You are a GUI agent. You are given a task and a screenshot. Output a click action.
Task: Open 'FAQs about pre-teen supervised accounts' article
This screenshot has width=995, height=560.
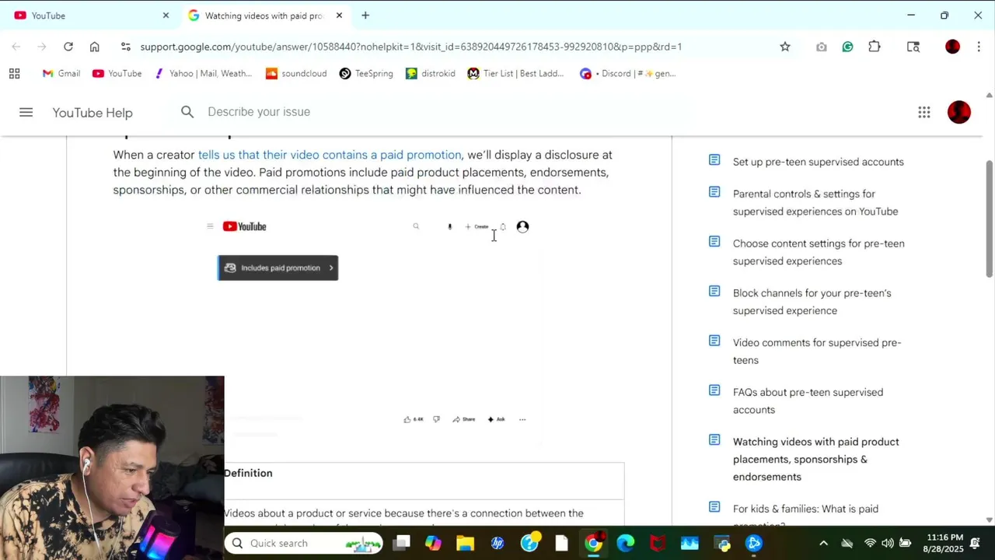tap(808, 401)
